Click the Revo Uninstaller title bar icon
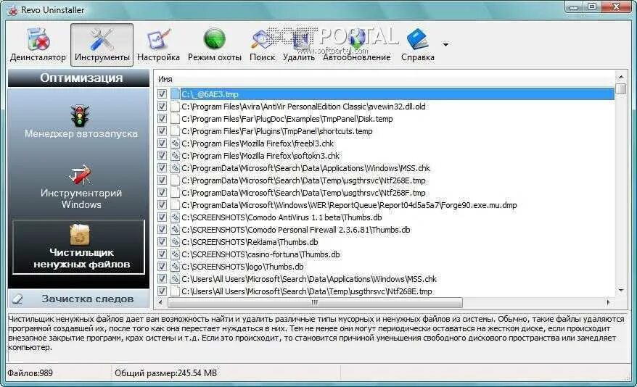The width and height of the screenshot is (637, 387). click(12, 9)
